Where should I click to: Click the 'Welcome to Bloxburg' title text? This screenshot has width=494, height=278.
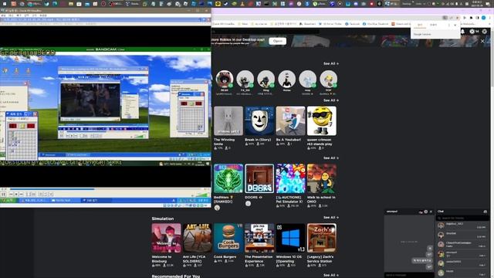[x=161, y=259]
